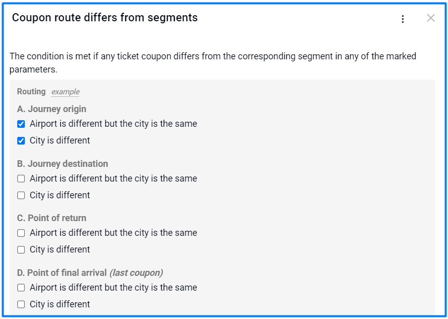
Task: Click the italic '(last coupon)' note
Action: point(136,273)
